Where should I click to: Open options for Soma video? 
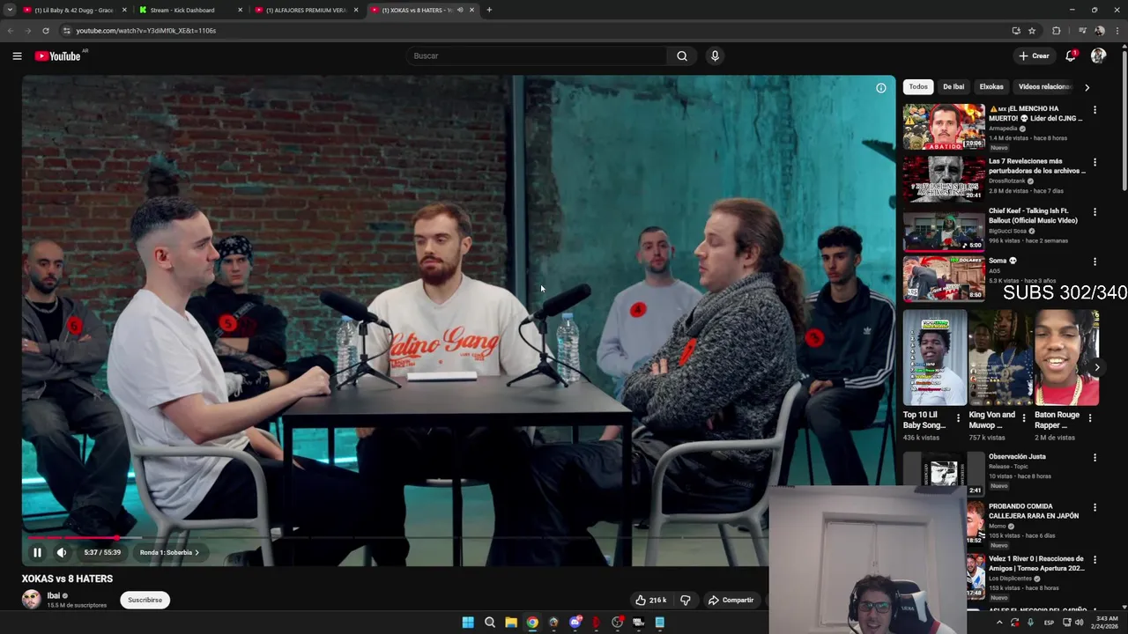point(1095,262)
